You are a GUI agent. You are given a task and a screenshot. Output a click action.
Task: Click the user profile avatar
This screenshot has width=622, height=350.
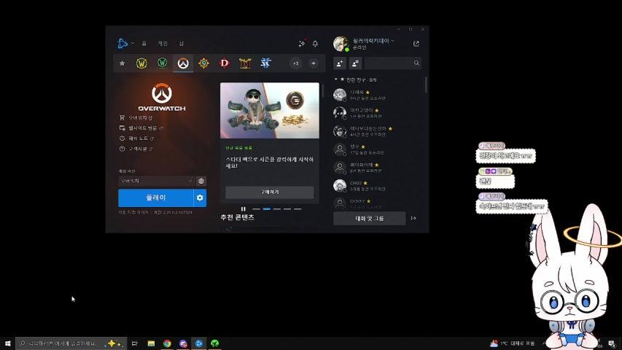(x=341, y=44)
